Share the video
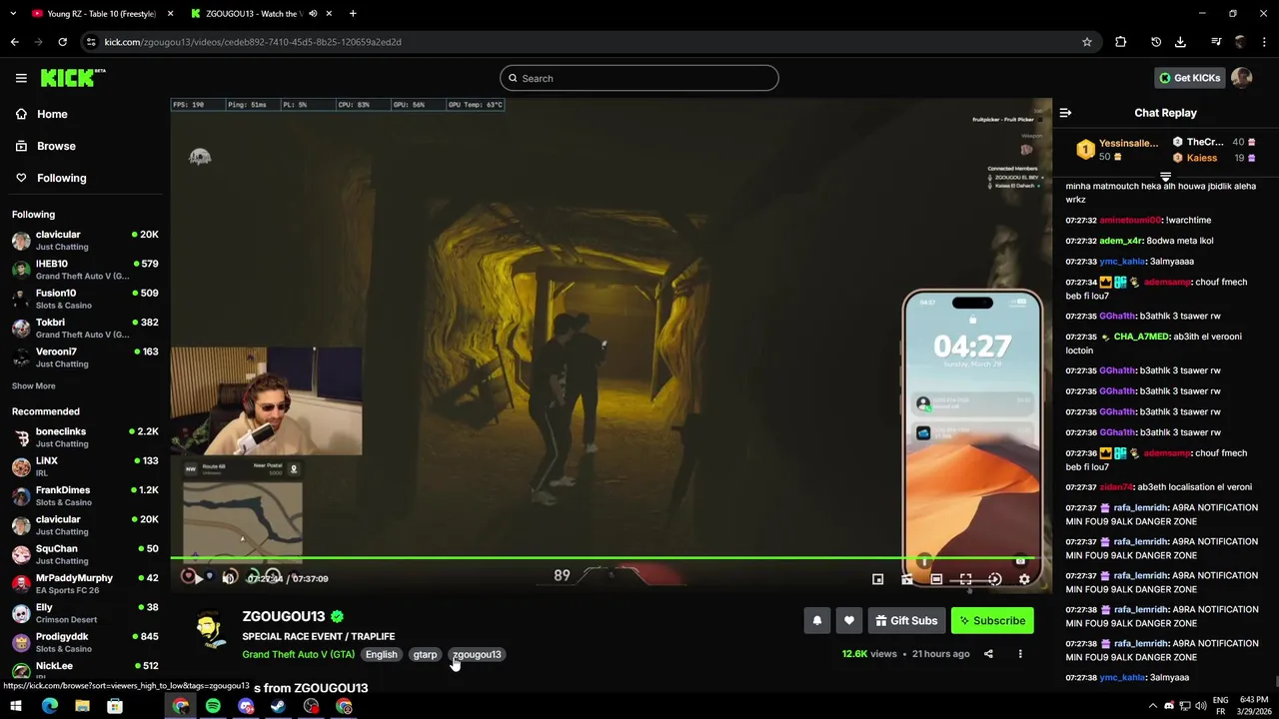The width and height of the screenshot is (1279, 719). (988, 654)
